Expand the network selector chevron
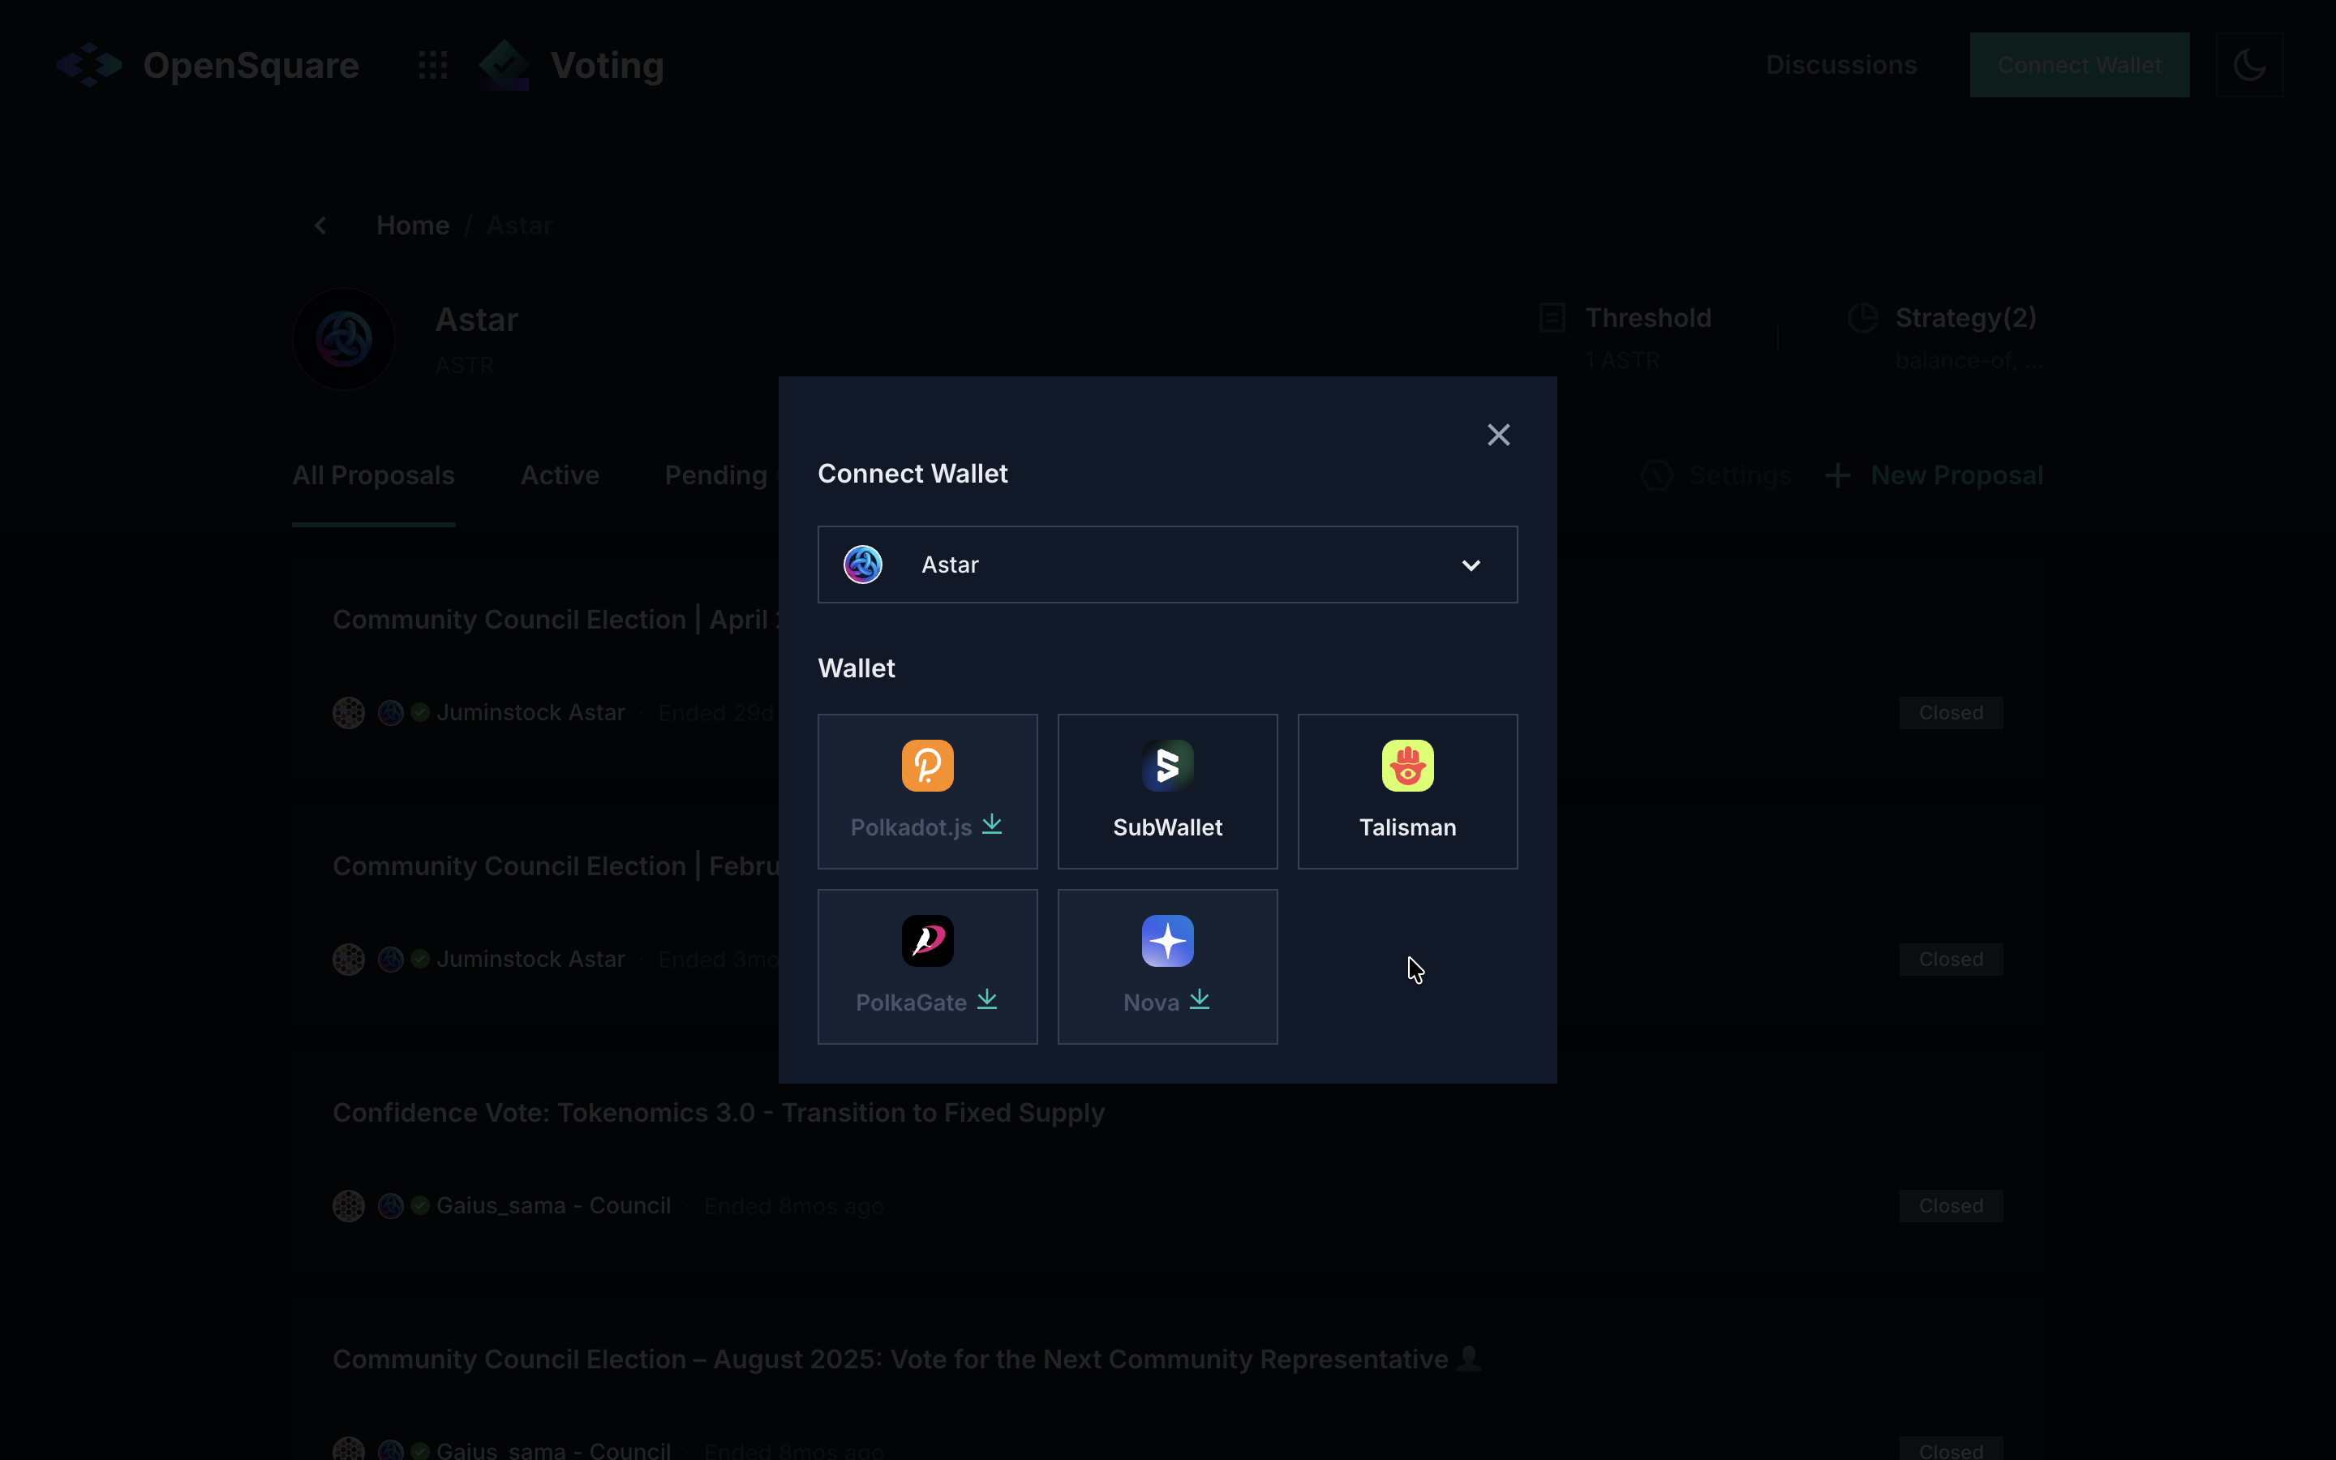2336x1460 pixels. 1470,565
